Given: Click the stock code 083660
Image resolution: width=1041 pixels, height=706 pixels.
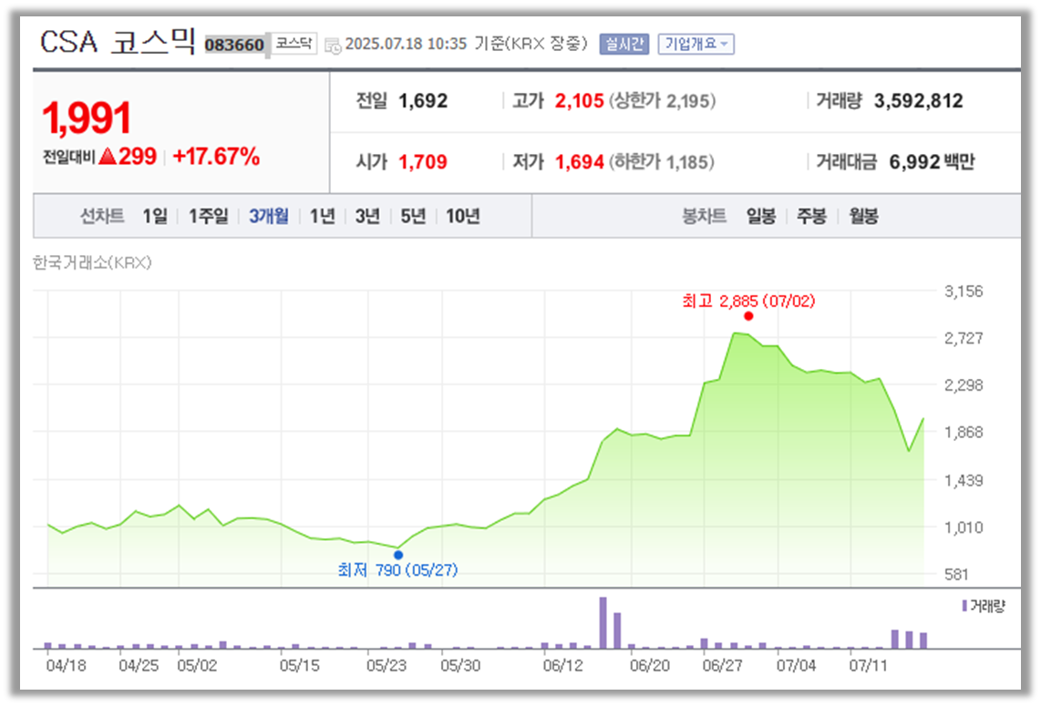Looking at the screenshot, I should tap(234, 45).
